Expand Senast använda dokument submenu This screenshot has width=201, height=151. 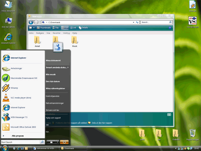coord(57,67)
